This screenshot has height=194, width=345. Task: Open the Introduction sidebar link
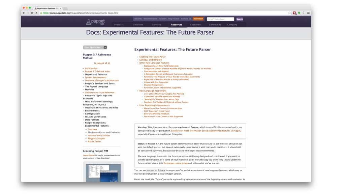pos(91,68)
